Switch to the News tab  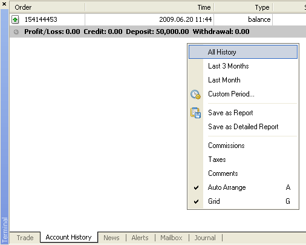pos(111,238)
